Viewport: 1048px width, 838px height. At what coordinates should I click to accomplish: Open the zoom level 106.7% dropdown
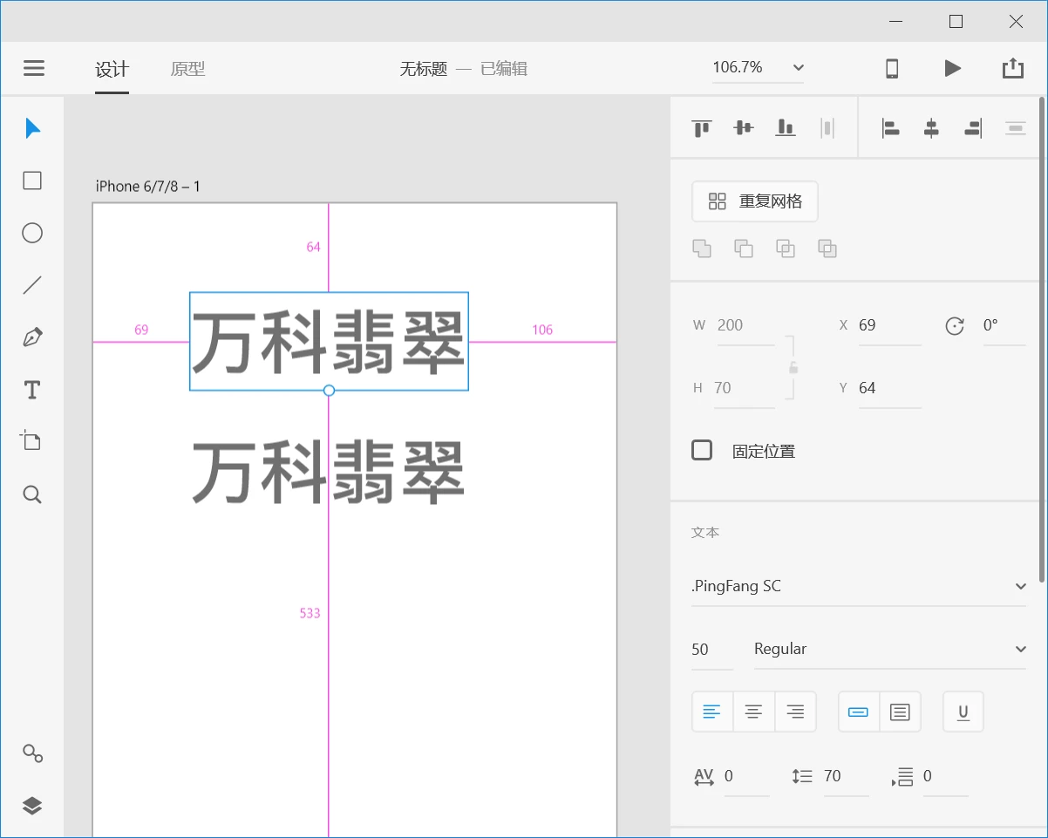759,68
